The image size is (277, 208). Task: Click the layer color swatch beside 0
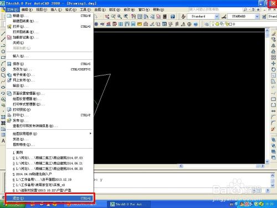click(x=230, y=24)
